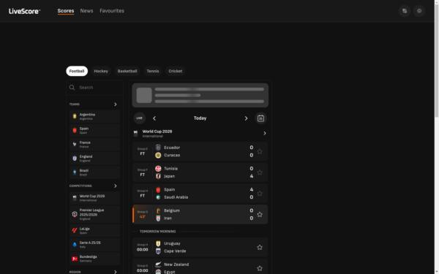Click the World Cup 2026 sidebar logo

(x=75, y=198)
